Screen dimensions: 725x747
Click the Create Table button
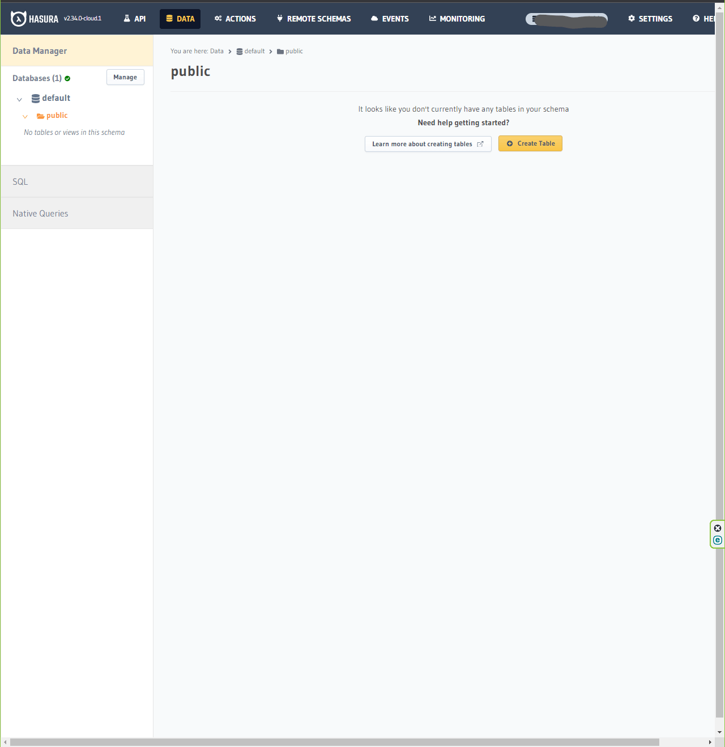(530, 143)
